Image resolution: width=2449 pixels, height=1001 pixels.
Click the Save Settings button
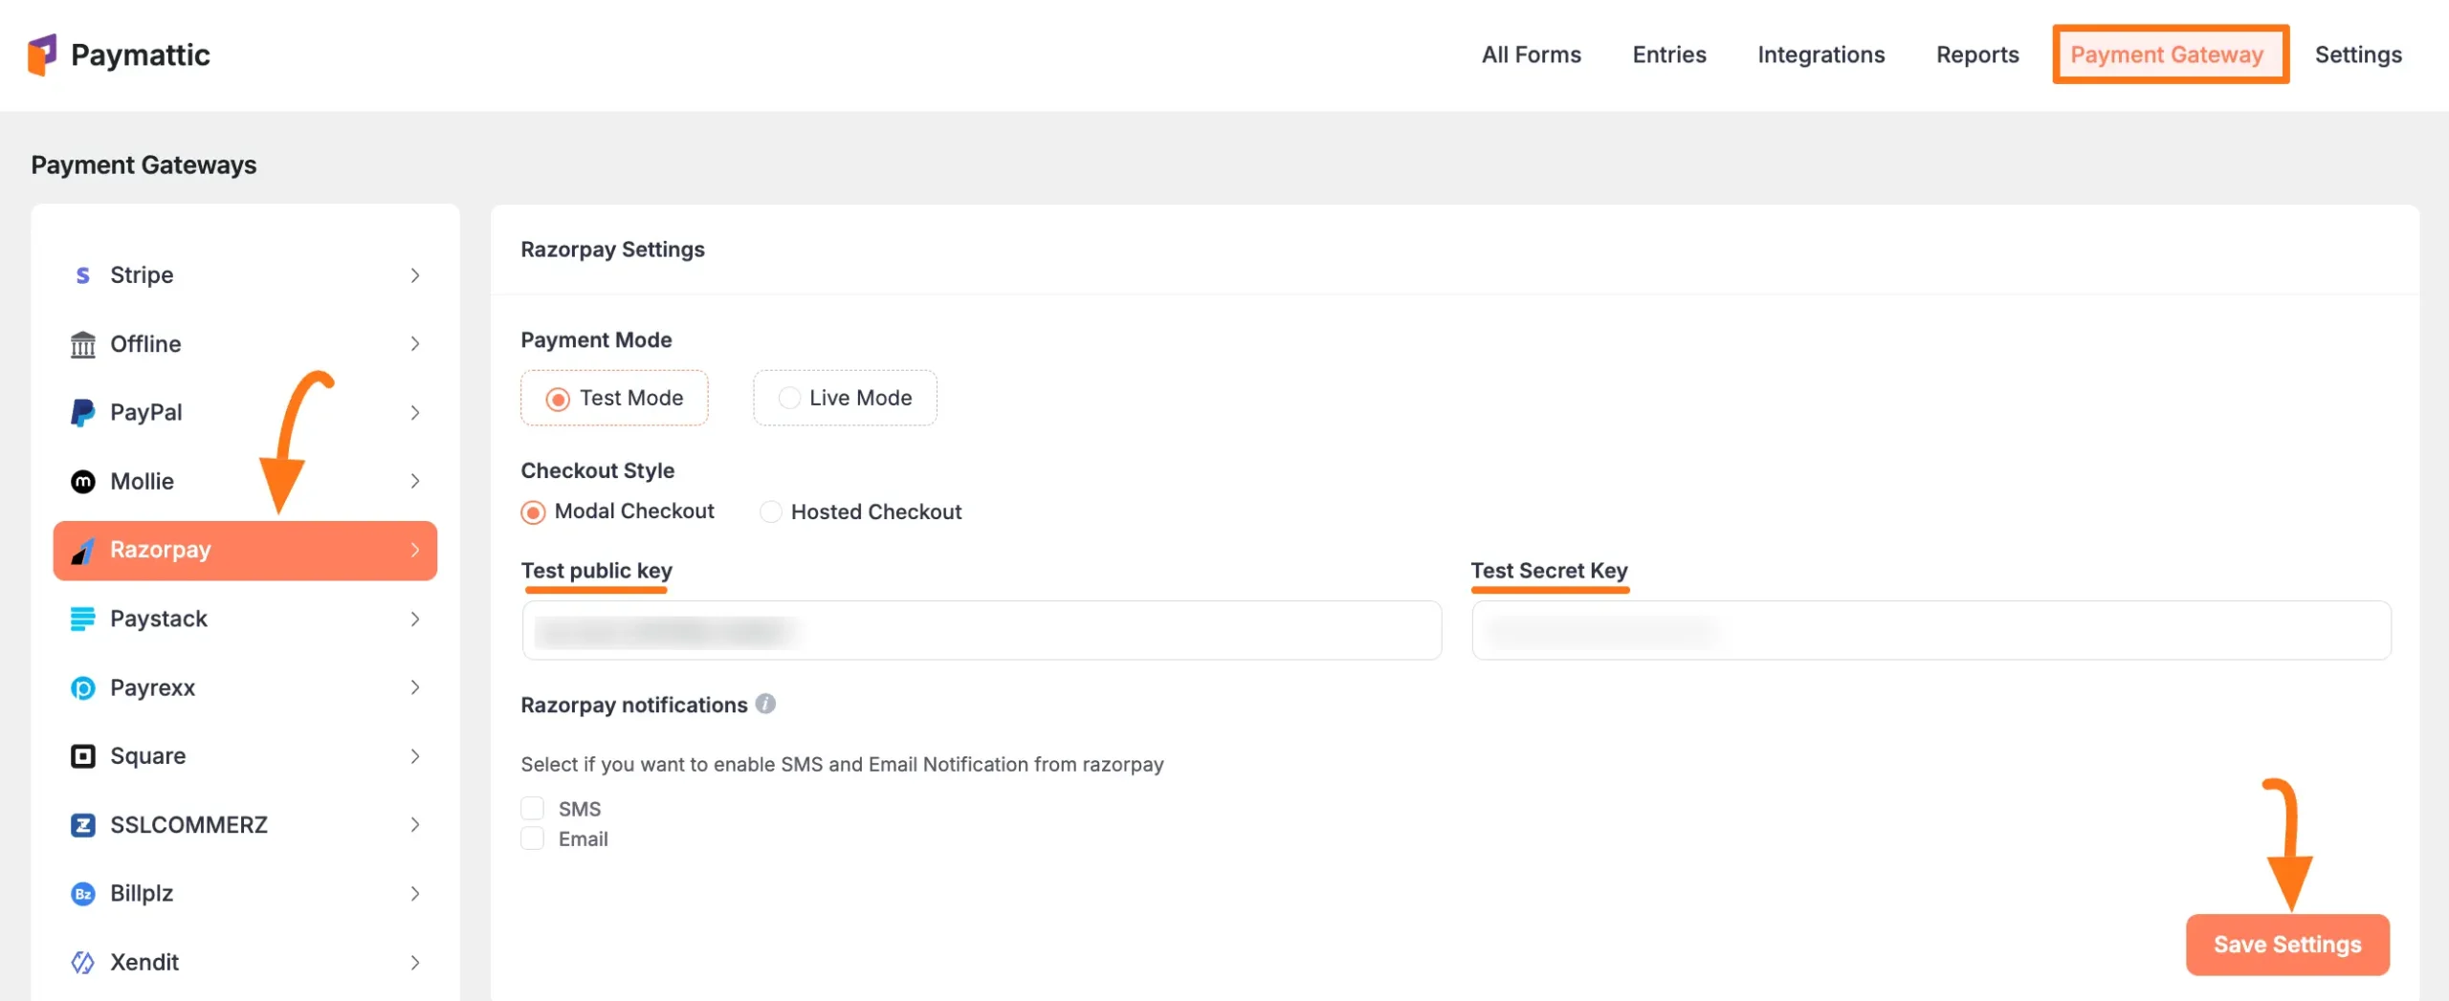[2287, 944]
